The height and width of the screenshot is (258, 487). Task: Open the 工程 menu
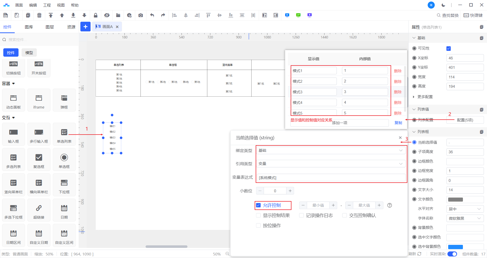tap(47, 5)
